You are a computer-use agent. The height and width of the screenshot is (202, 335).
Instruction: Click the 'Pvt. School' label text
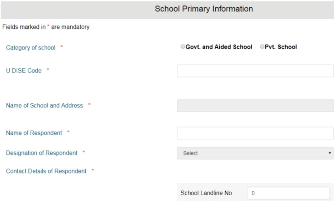click(281, 47)
